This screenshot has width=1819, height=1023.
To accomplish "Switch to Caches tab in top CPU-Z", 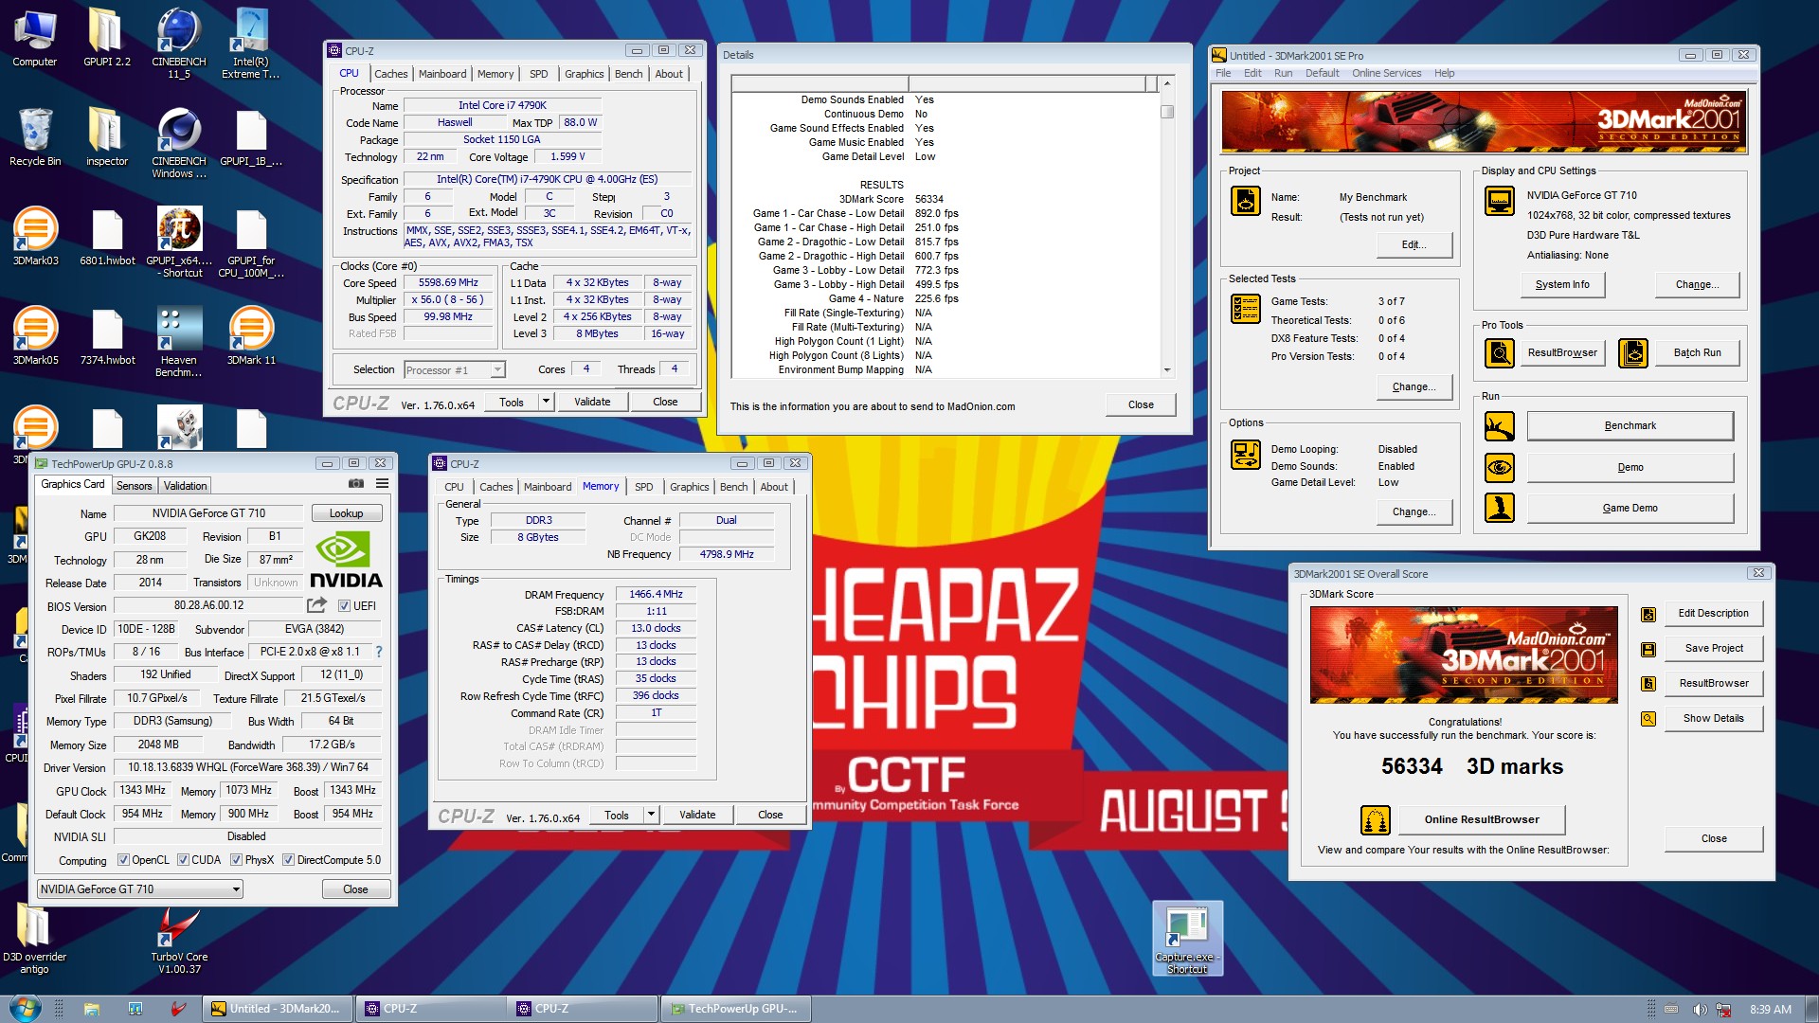I will 390,74.
